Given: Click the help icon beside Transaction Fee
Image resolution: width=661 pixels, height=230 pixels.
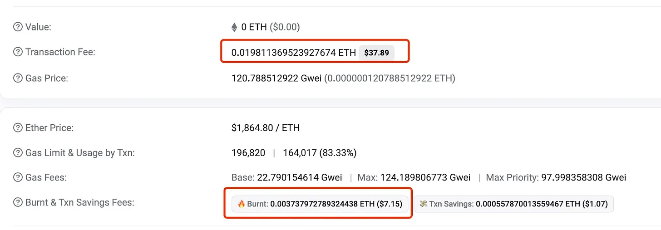Looking at the screenshot, I should [18, 52].
